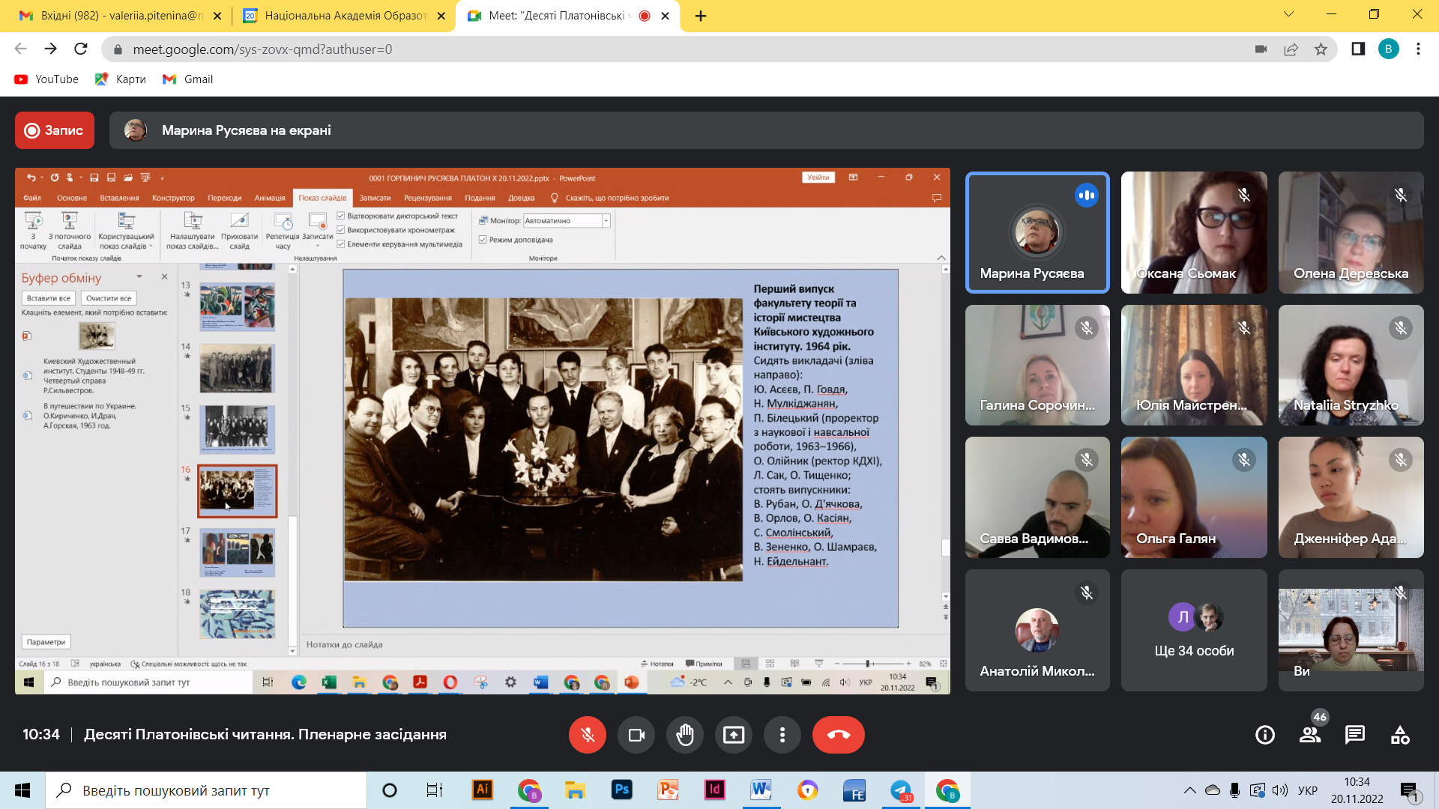Expand system tray hidden icons chevron
The image size is (1439, 809).
point(1189,790)
